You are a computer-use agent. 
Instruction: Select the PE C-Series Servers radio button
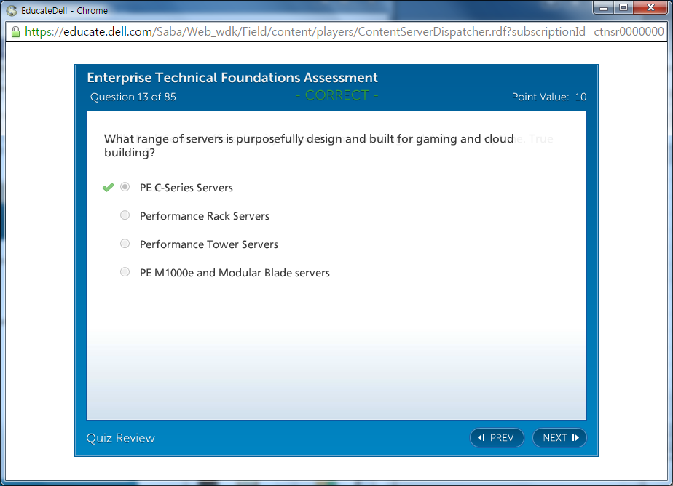(x=125, y=187)
